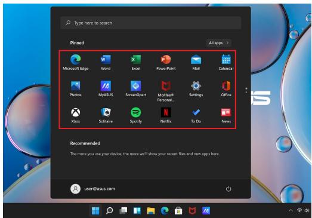This screenshot has width=312, height=218.
Task: Launch Netflix
Action: coord(166,115)
